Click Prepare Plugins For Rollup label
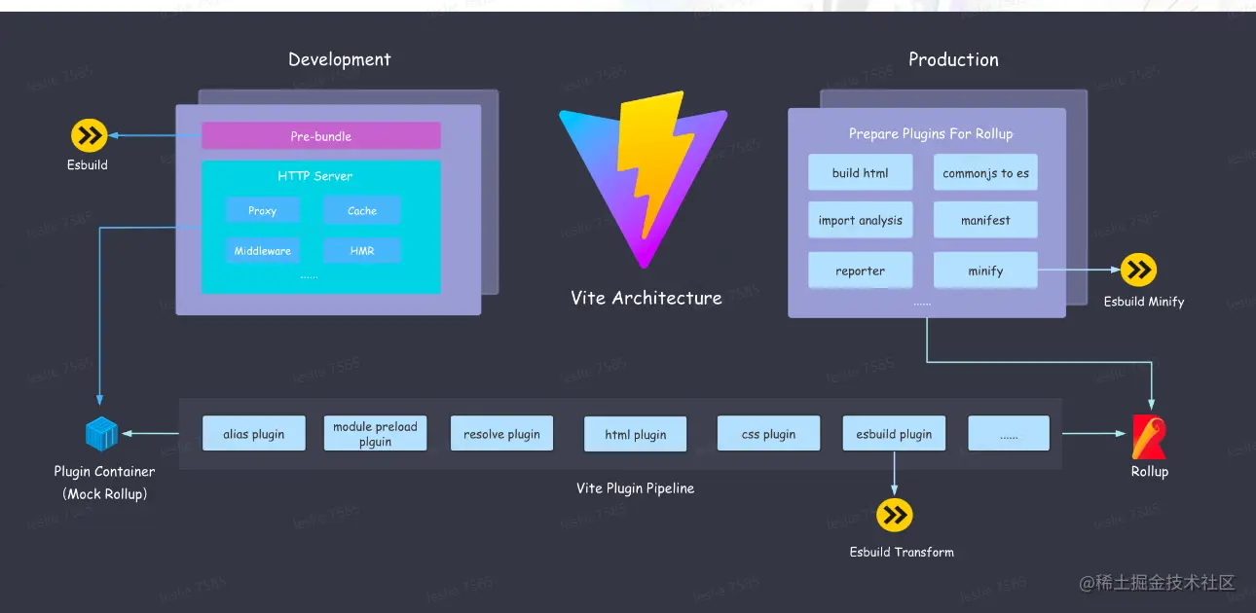 tap(931, 134)
